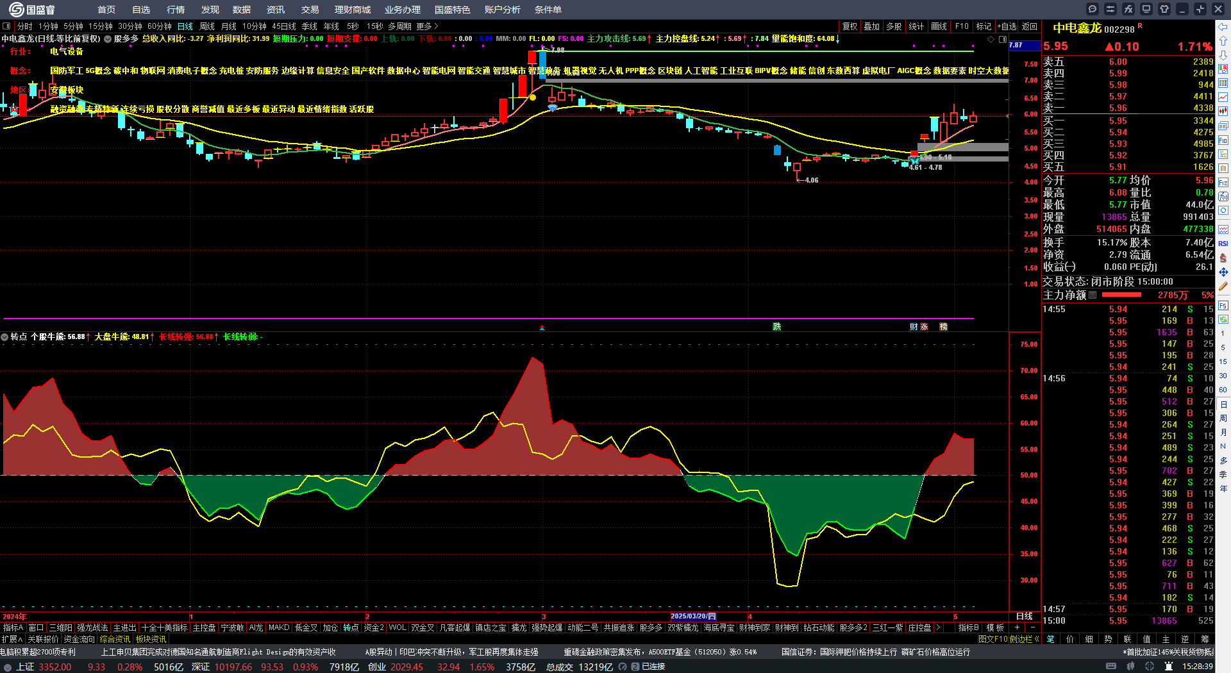Click the RSI indicator sidebar icon
The height and width of the screenshot is (673, 1231).
[x=1223, y=244]
